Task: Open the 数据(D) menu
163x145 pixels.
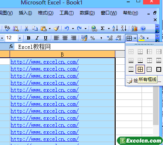Action: pyautogui.click(x=87, y=13)
